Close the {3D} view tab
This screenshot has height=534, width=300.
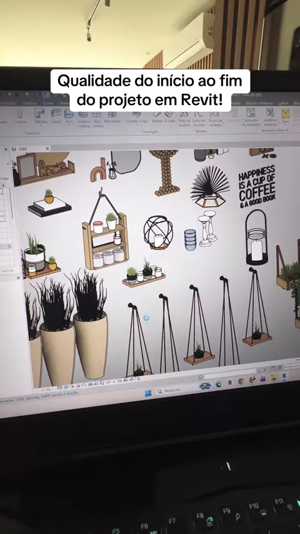(47, 148)
